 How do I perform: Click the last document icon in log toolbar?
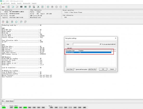[25, 22]
